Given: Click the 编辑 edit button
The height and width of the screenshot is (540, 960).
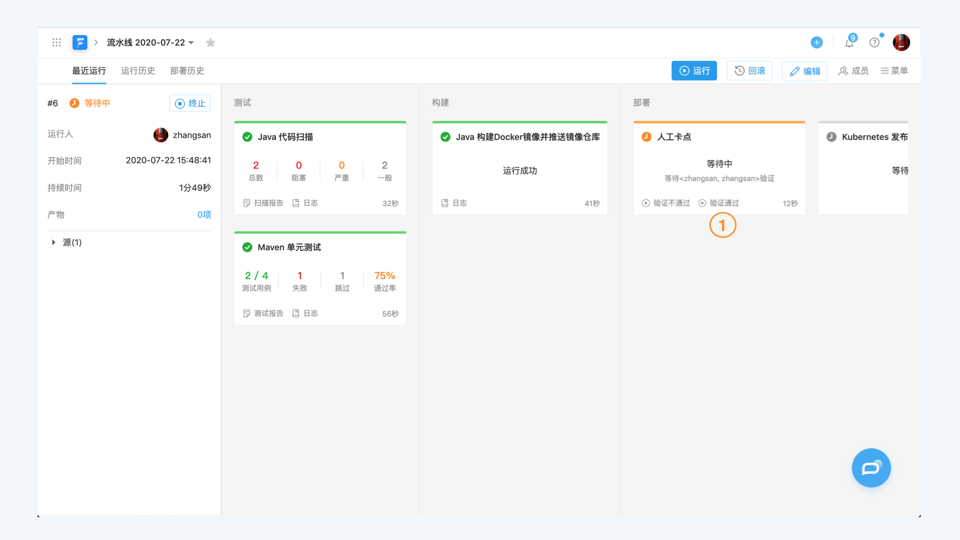Looking at the screenshot, I should click(x=804, y=71).
